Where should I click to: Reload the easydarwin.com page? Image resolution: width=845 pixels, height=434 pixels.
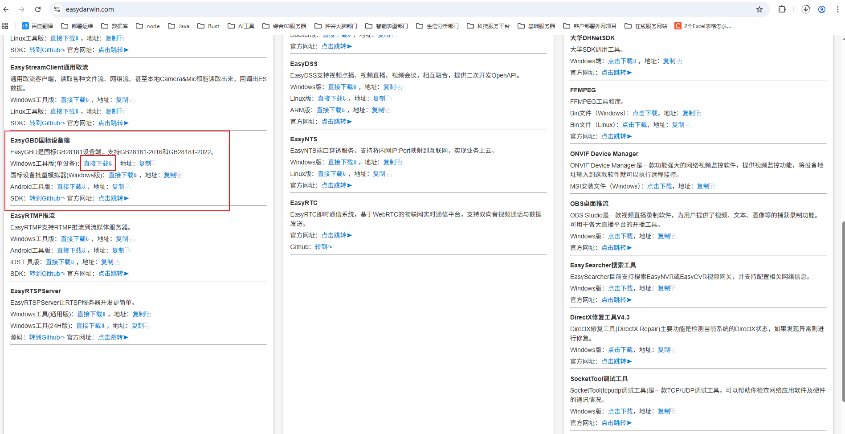pos(38,9)
